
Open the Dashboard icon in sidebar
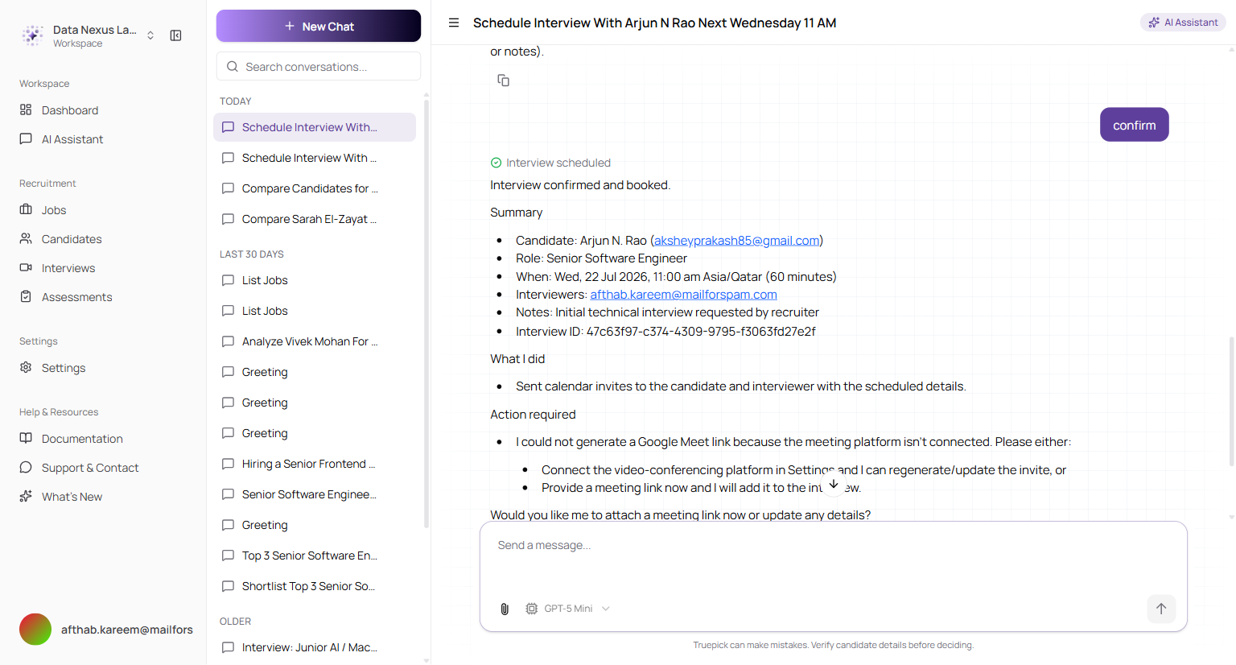pos(26,109)
